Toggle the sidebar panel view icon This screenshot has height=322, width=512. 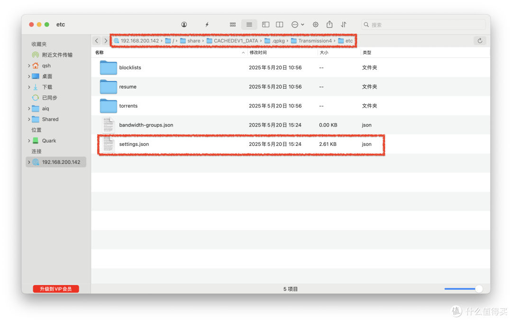tap(266, 25)
